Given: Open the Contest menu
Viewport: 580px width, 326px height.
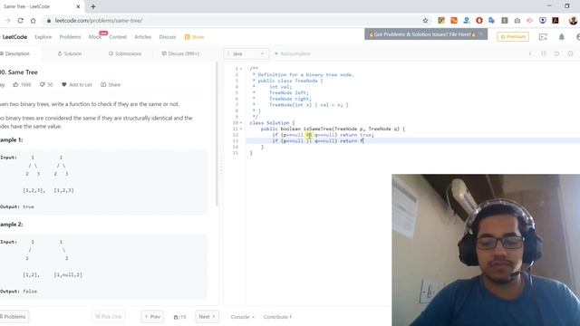Looking at the screenshot, I should [x=118, y=37].
